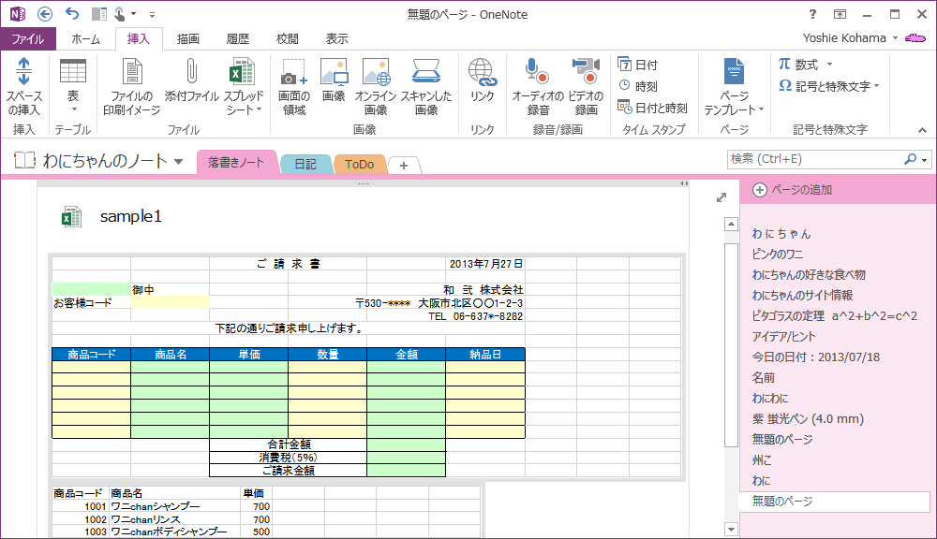The image size is (937, 539).
Task: Click the search magnifier icon
Action: (910, 159)
